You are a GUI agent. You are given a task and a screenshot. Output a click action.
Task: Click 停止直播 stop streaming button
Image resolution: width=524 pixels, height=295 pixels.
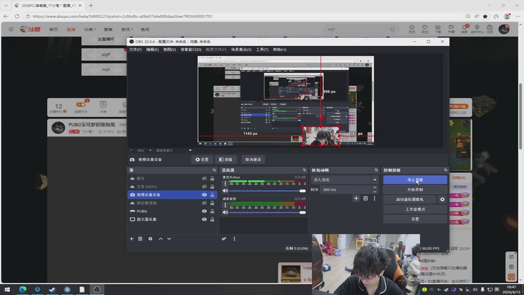(415, 180)
